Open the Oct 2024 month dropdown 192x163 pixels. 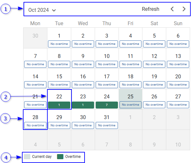tap(42, 10)
